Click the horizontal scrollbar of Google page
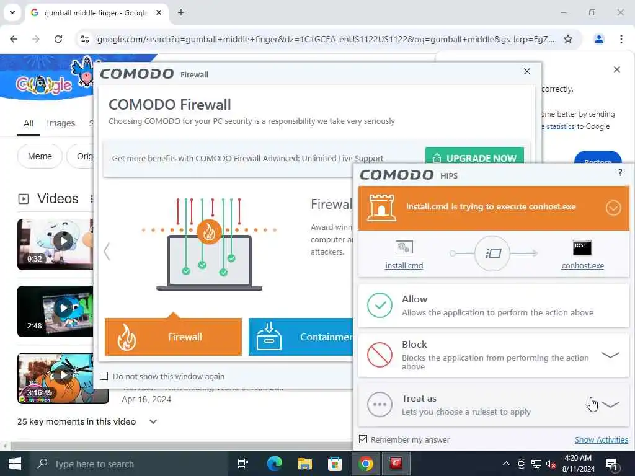 [x=182, y=446]
